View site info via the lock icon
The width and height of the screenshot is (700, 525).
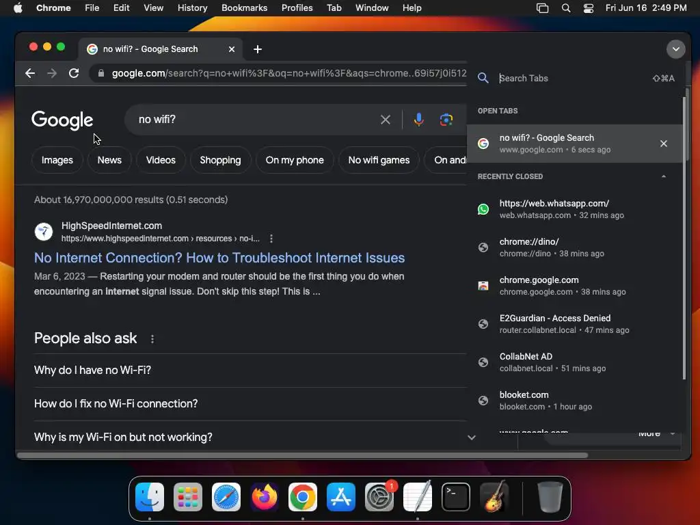[101, 73]
